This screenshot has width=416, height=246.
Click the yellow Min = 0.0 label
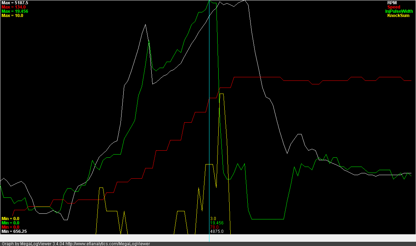(x=10, y=219)
